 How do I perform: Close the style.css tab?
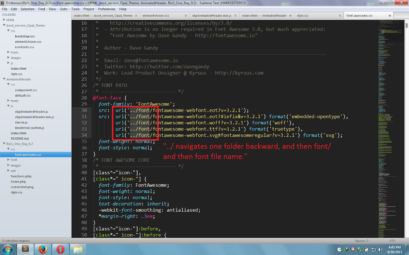pyautogui.click(x=340, y=16)
